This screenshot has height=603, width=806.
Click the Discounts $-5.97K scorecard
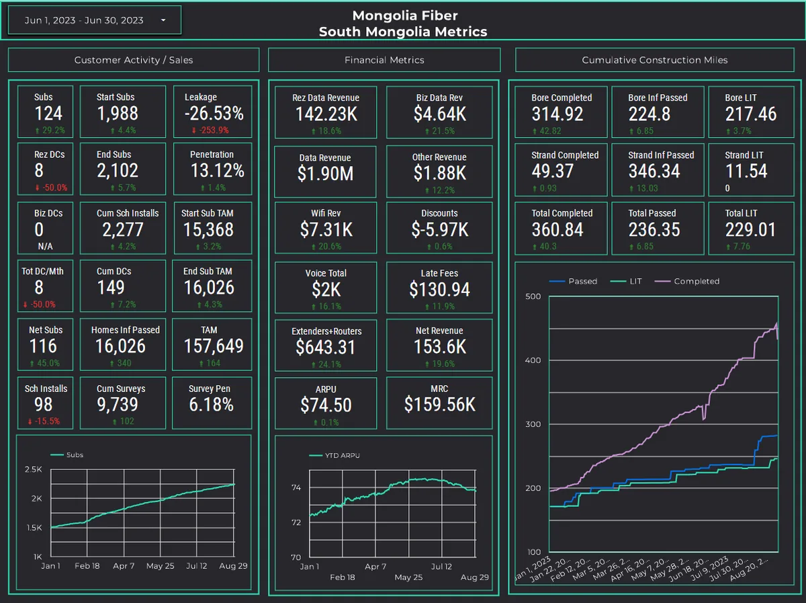point(439,229)
